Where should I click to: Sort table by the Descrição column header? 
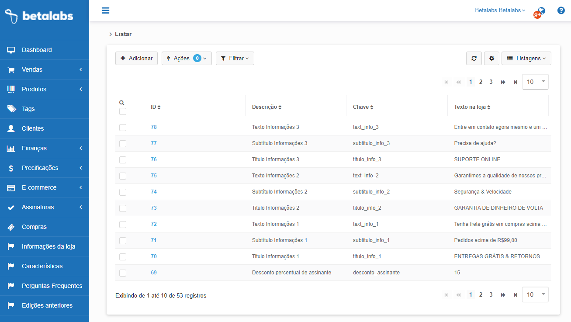tap(266, 107)
